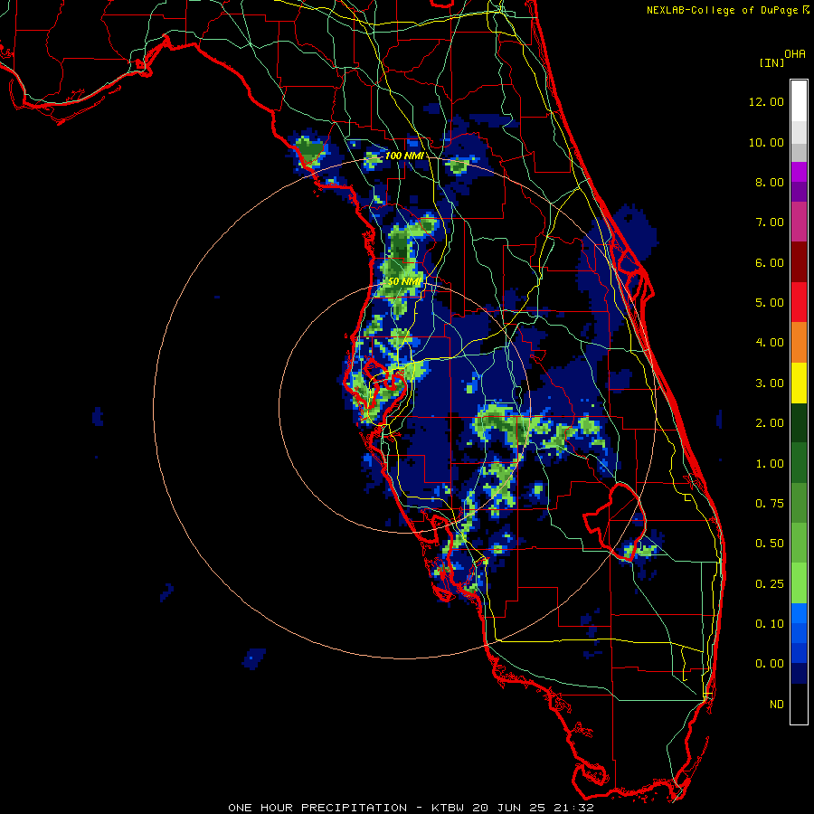Click the 10.00 legend value
The width and height of the screenshot is (814, 814).
pos(766,142)
